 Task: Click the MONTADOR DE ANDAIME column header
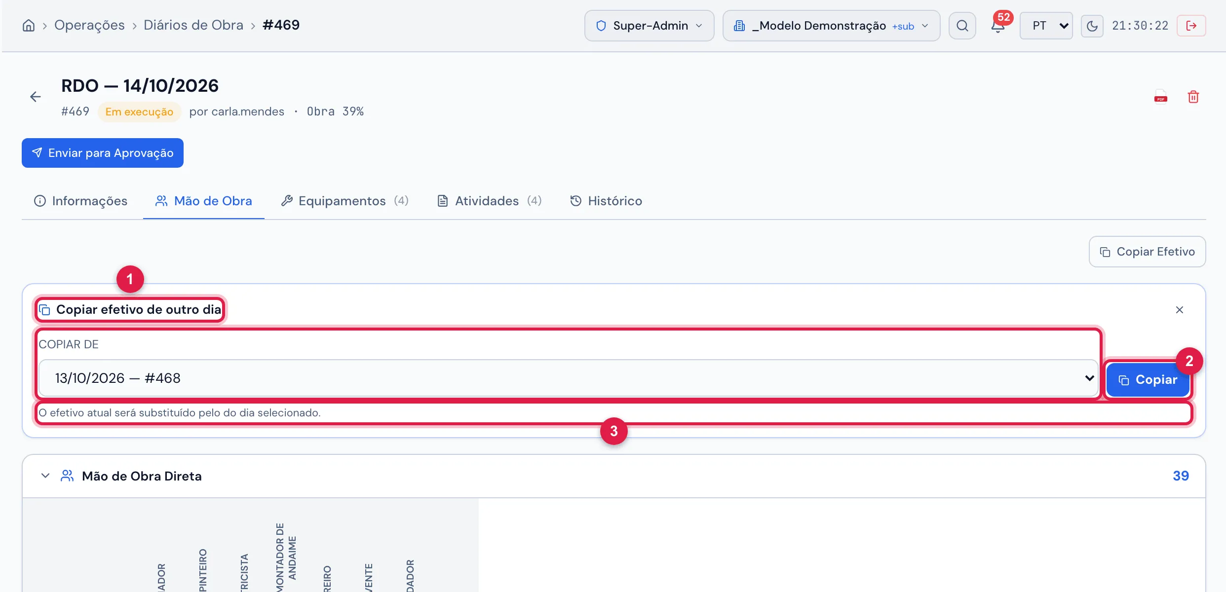[x=286, y=557]
